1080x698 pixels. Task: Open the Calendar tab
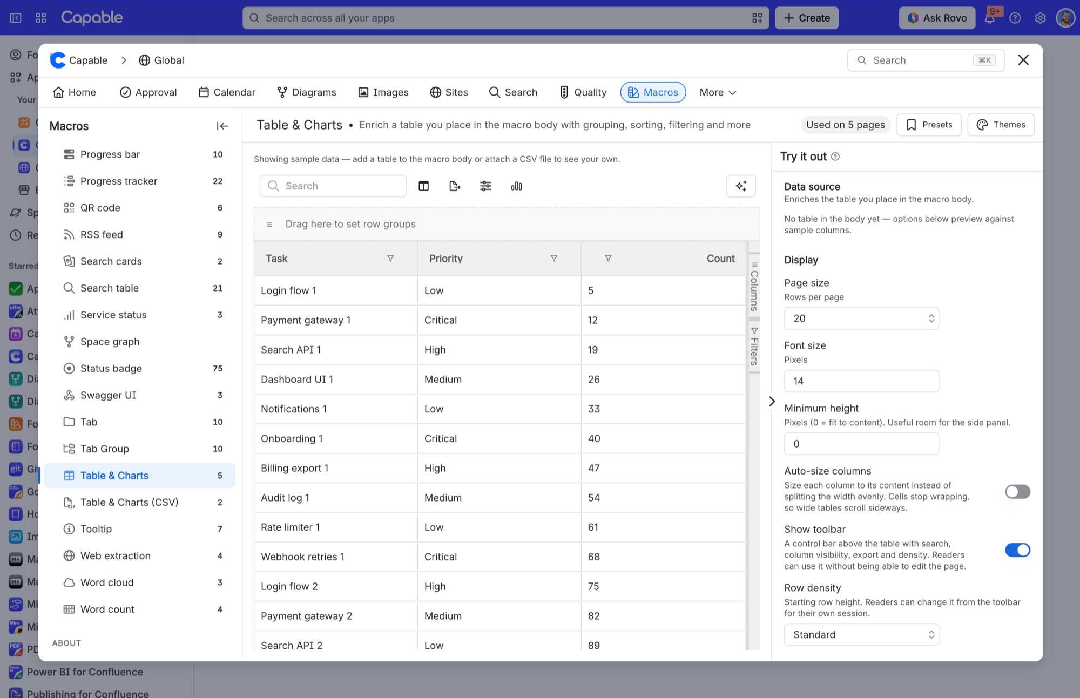(x=227, y=92)
